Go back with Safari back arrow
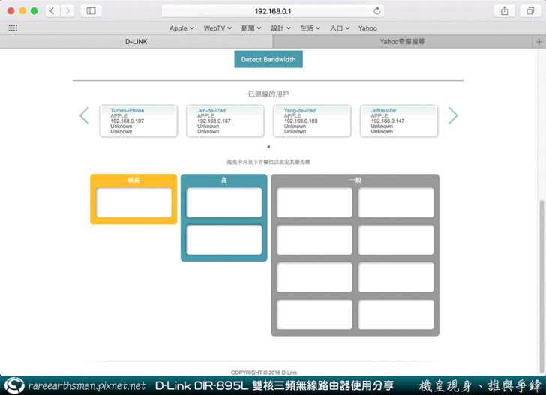Screen dimensions: 546x395 52,11
